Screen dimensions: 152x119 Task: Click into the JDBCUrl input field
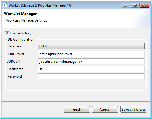coord(91,62)
